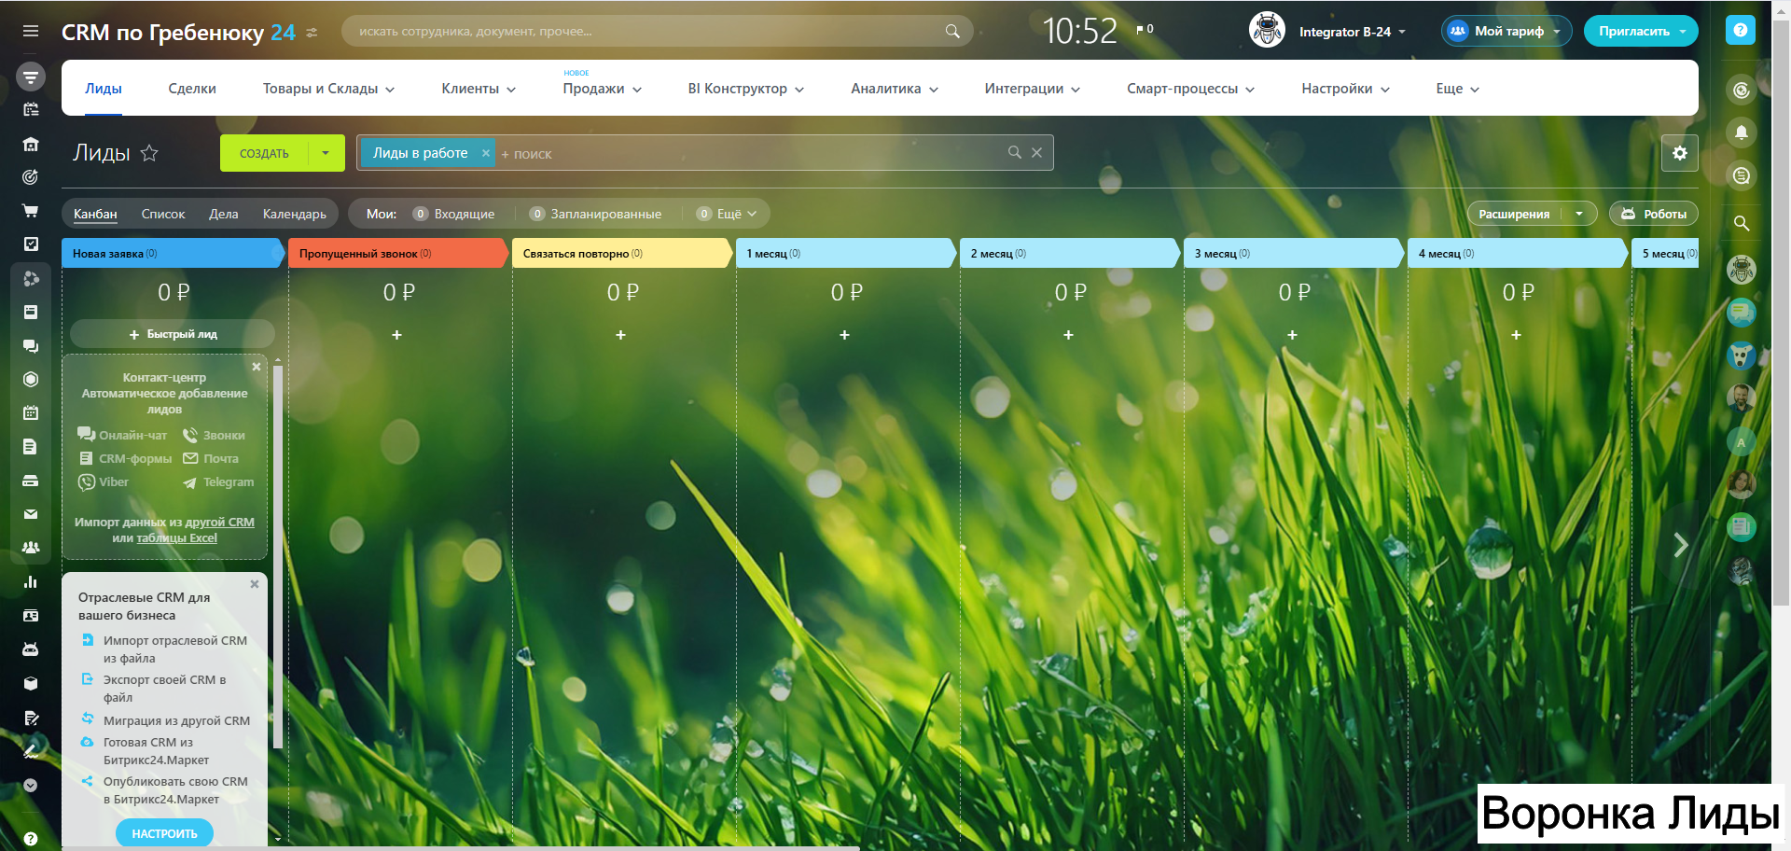The width and height of the screenshot is (1791, 851).
Task: Open the envelope mail icon in sidebar
Action: 31,514
